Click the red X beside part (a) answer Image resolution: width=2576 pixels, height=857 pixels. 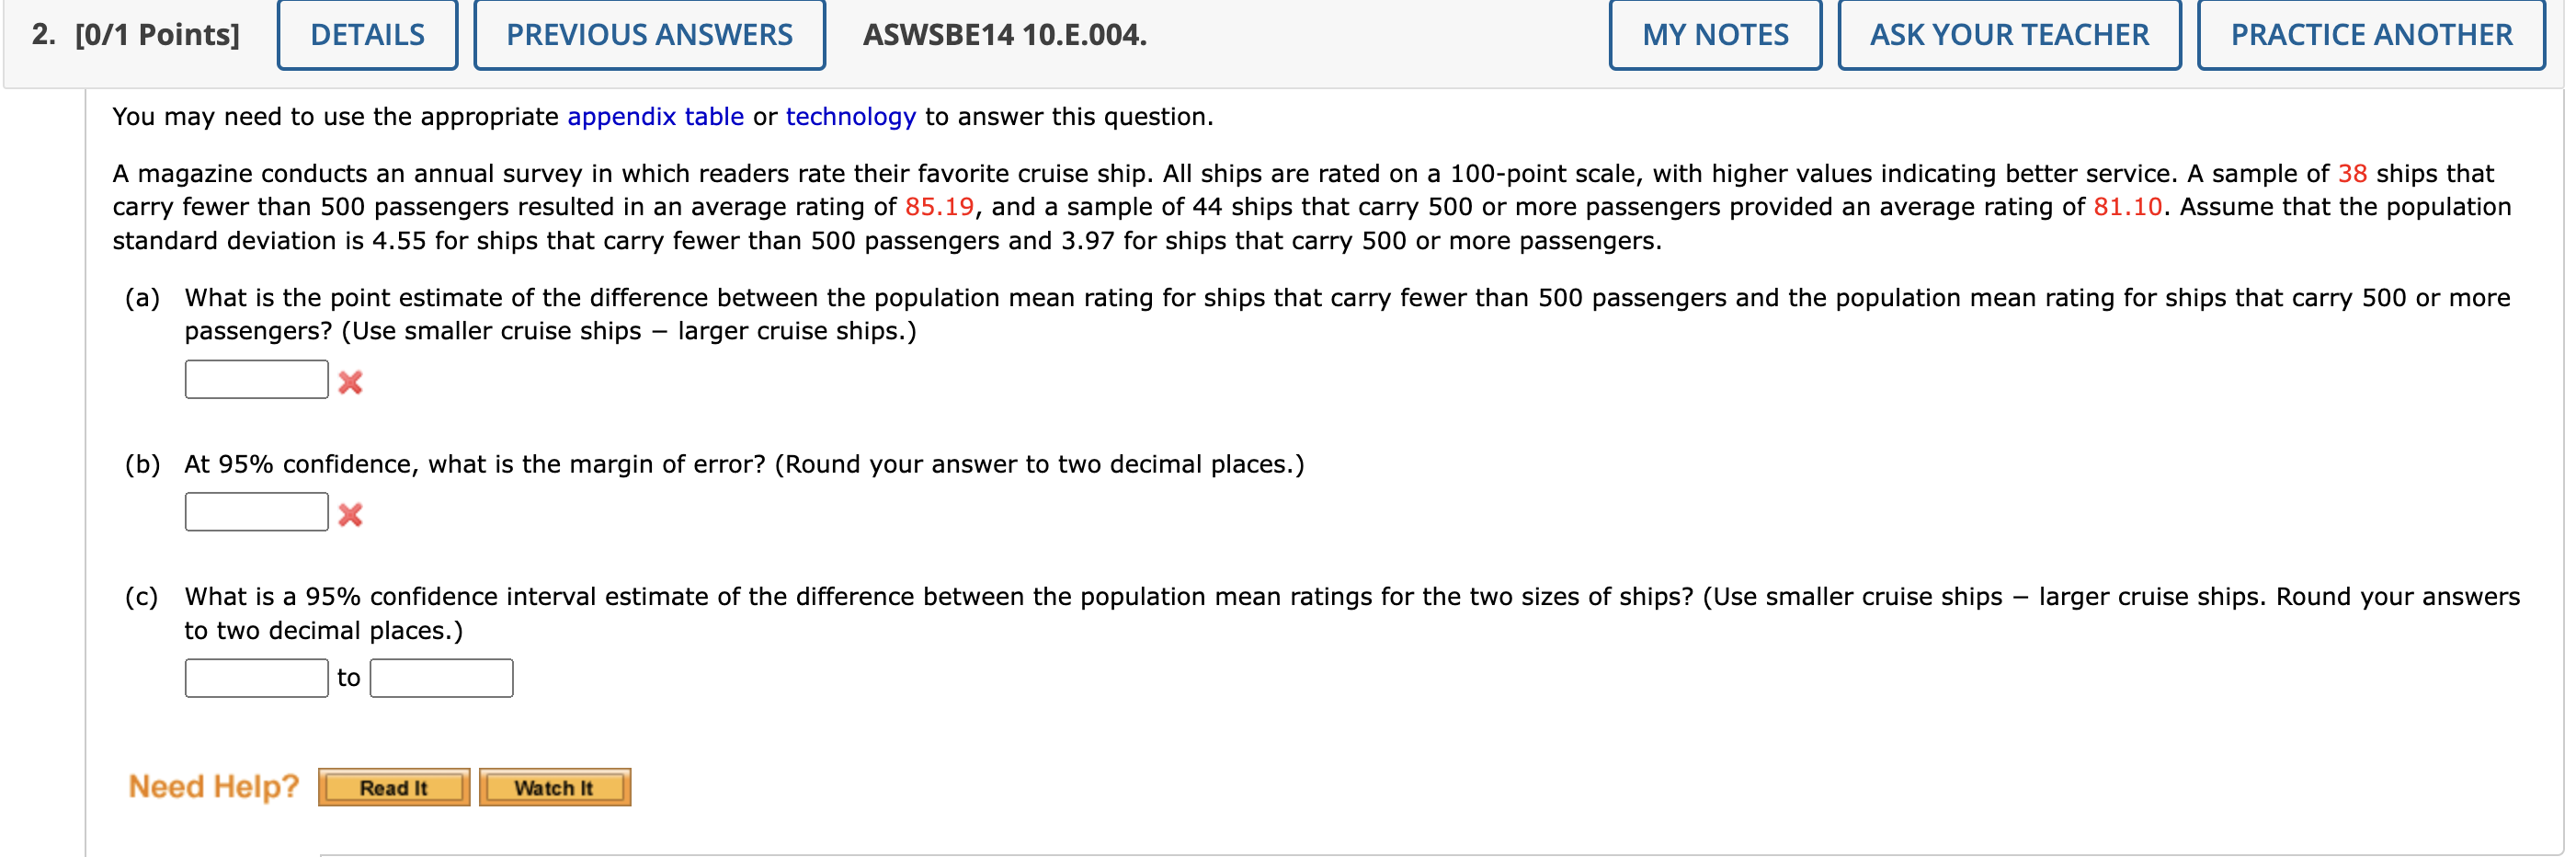pyautogui.click(x=352, y=380)
